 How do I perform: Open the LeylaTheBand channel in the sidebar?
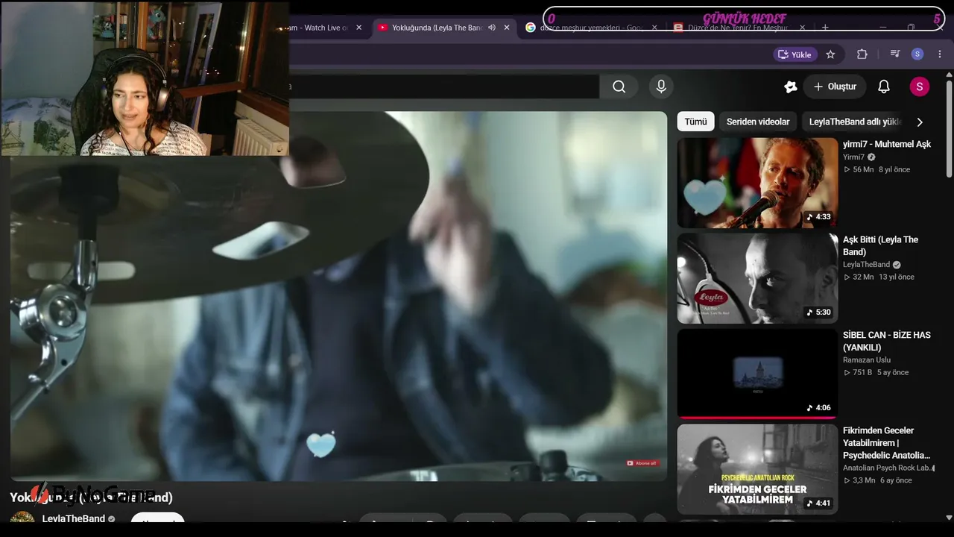[866, 265]
